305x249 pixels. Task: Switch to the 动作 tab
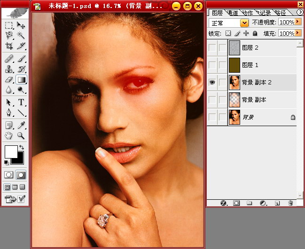247,13
